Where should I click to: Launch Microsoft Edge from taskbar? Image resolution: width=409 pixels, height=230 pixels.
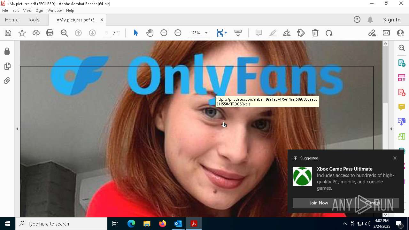point(131,224)
